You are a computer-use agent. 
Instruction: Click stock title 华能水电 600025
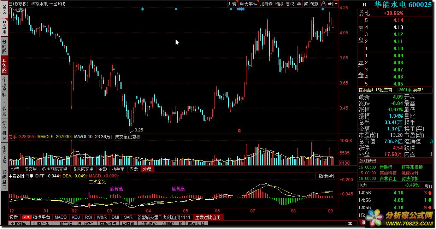(403, 5)
